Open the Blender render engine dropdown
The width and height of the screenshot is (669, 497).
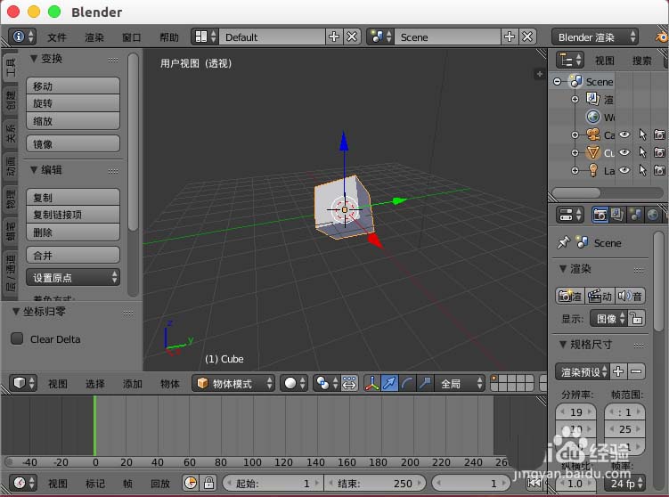pos(596,37)
